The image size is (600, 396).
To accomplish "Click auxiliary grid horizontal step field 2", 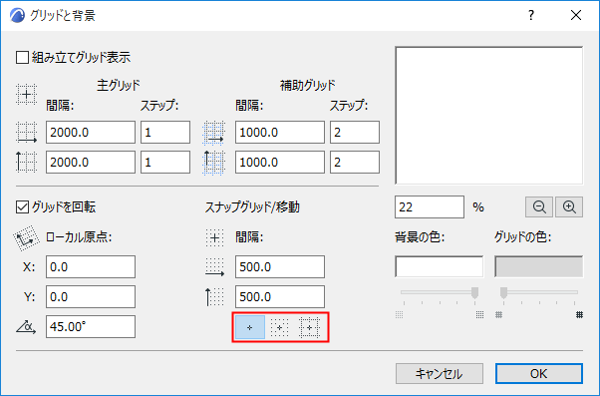I will [355, 133].
